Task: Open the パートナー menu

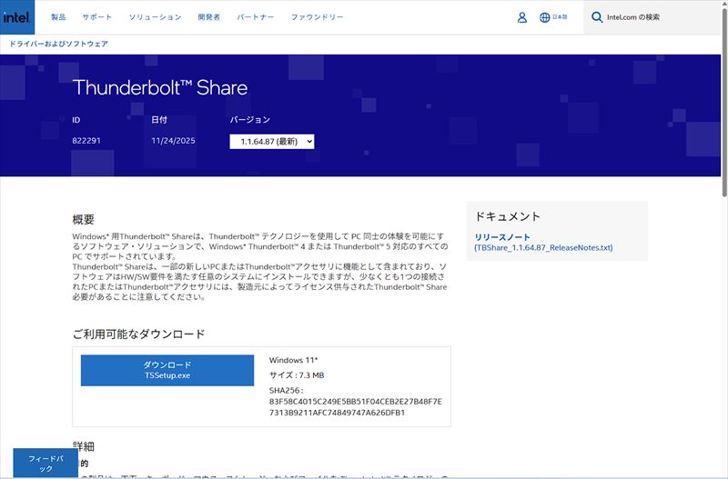Action: point(256,17)
